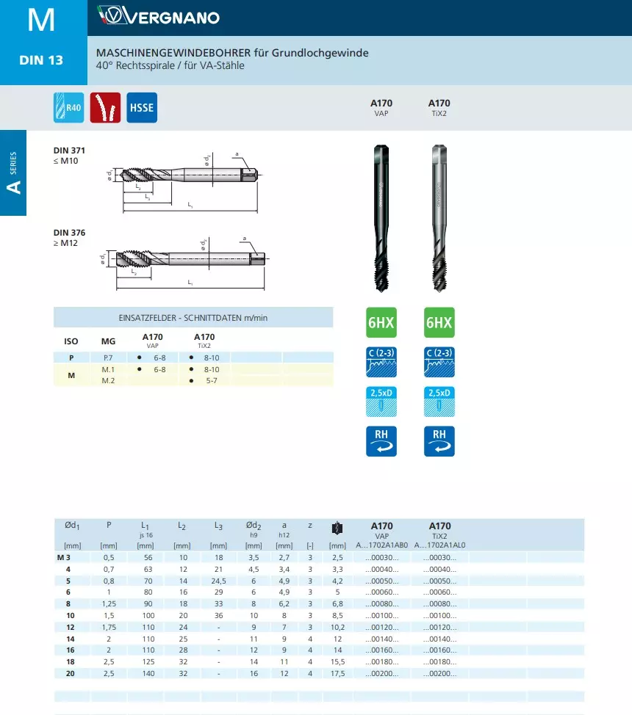This screenshot has width=632, height=715.
Task: Click the A170 VAP column header in the dimensions table
Action: coord(381,531)
